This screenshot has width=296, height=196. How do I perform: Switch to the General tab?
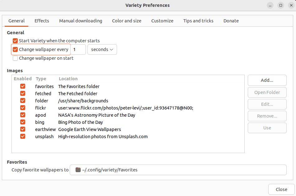(x=16, y=21)
